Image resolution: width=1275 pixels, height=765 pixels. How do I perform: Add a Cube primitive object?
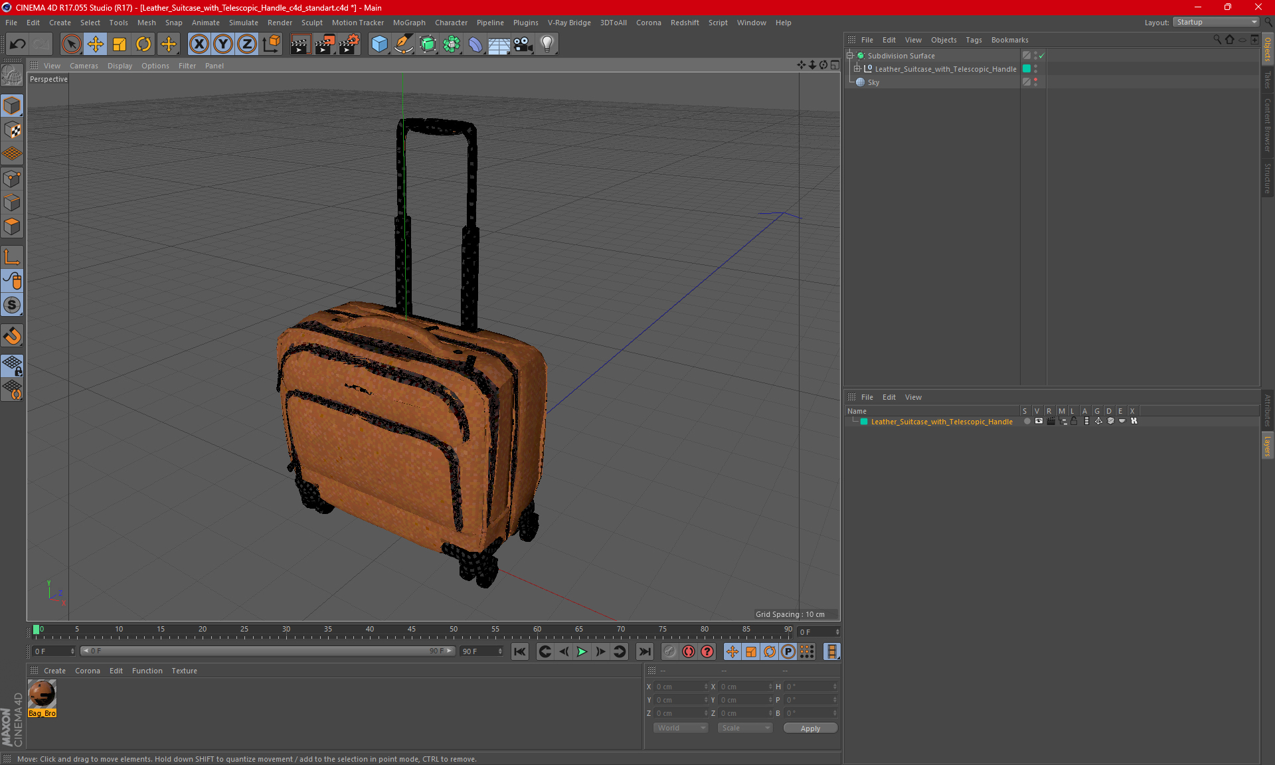tap(379, 44)
